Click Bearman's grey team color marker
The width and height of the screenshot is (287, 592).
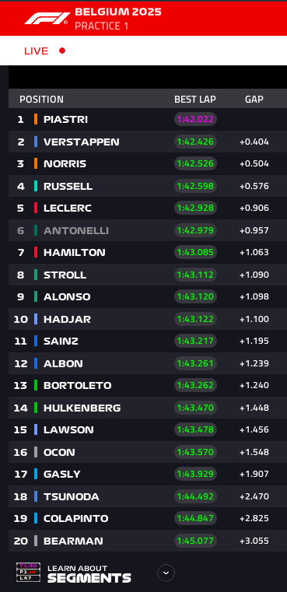pos(36,541)
